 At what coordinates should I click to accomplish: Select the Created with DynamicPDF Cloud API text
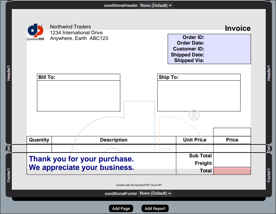click(139, 185)
